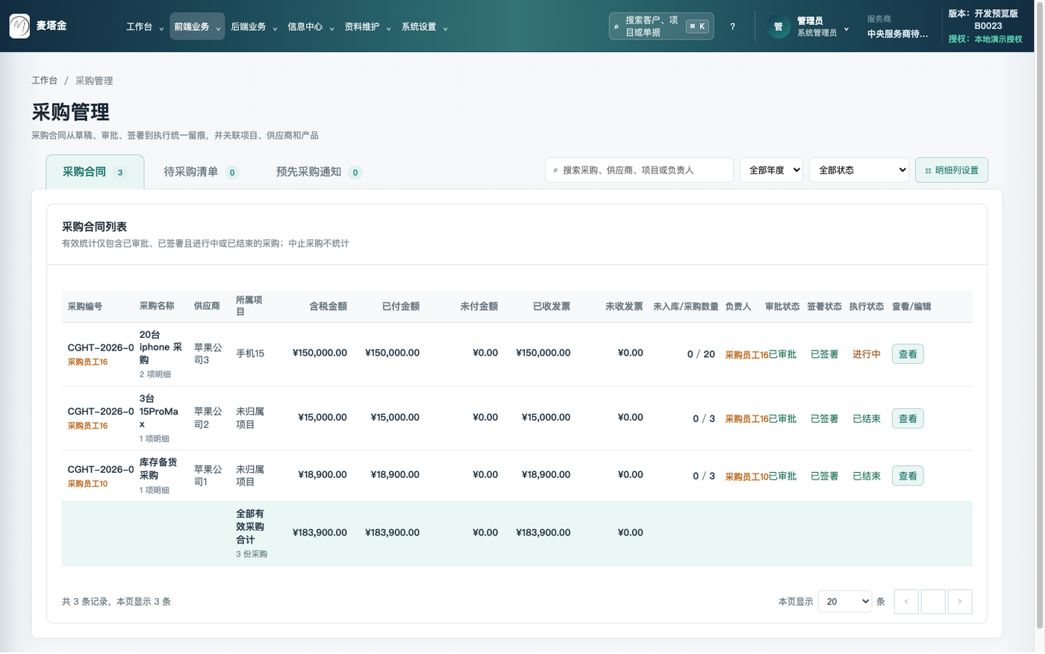
Task: Change the page size dropdown showing 20
Action: 845,602
